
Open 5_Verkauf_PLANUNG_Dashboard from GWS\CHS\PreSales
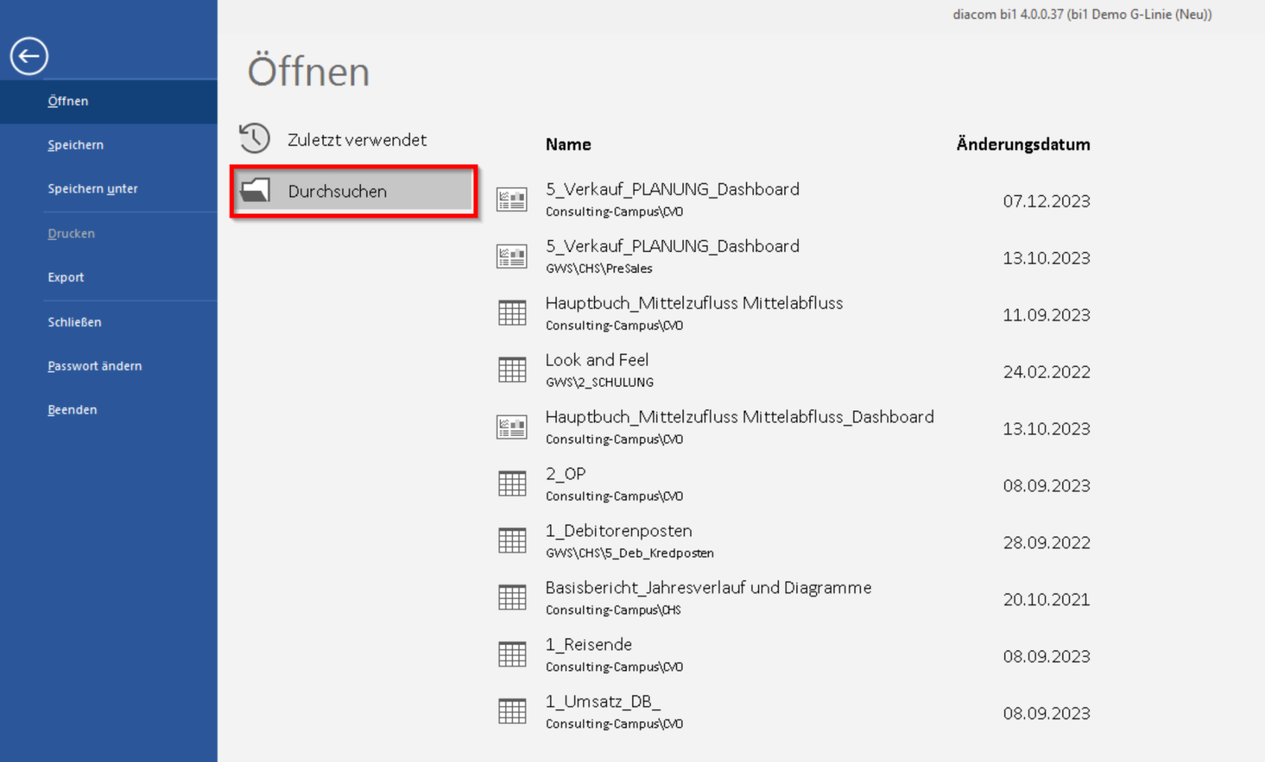794,257
